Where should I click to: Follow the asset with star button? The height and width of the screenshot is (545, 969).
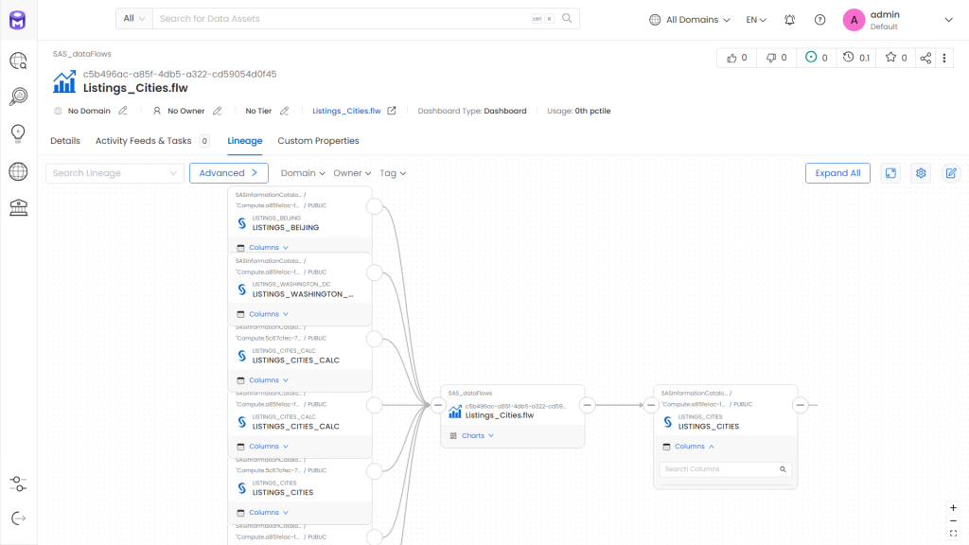[x=896, y=58]
